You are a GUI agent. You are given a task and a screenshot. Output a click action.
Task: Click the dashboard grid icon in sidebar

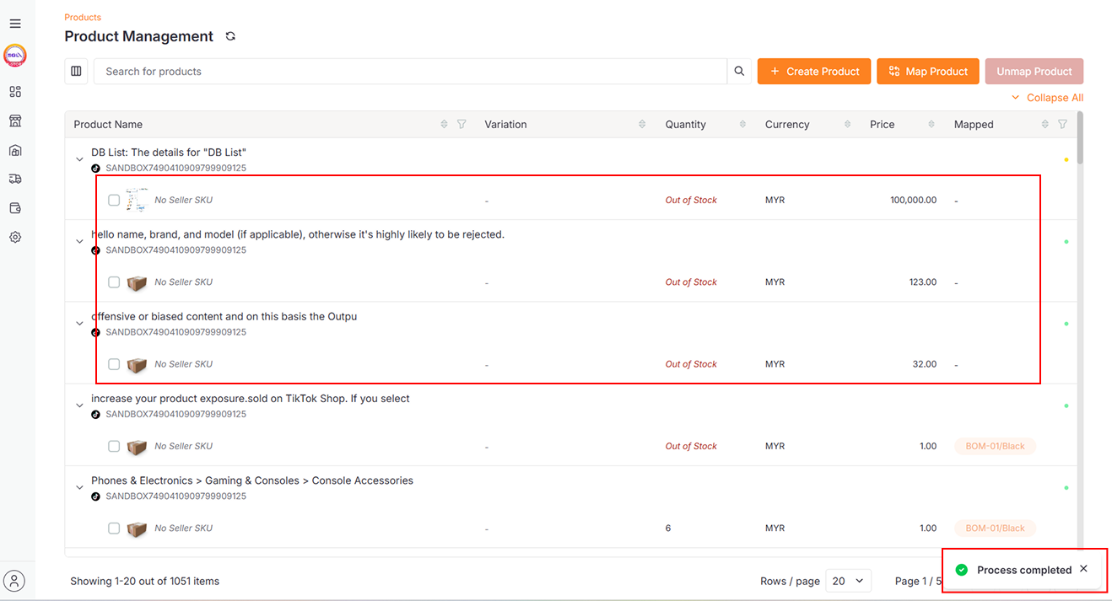(15, 92)
